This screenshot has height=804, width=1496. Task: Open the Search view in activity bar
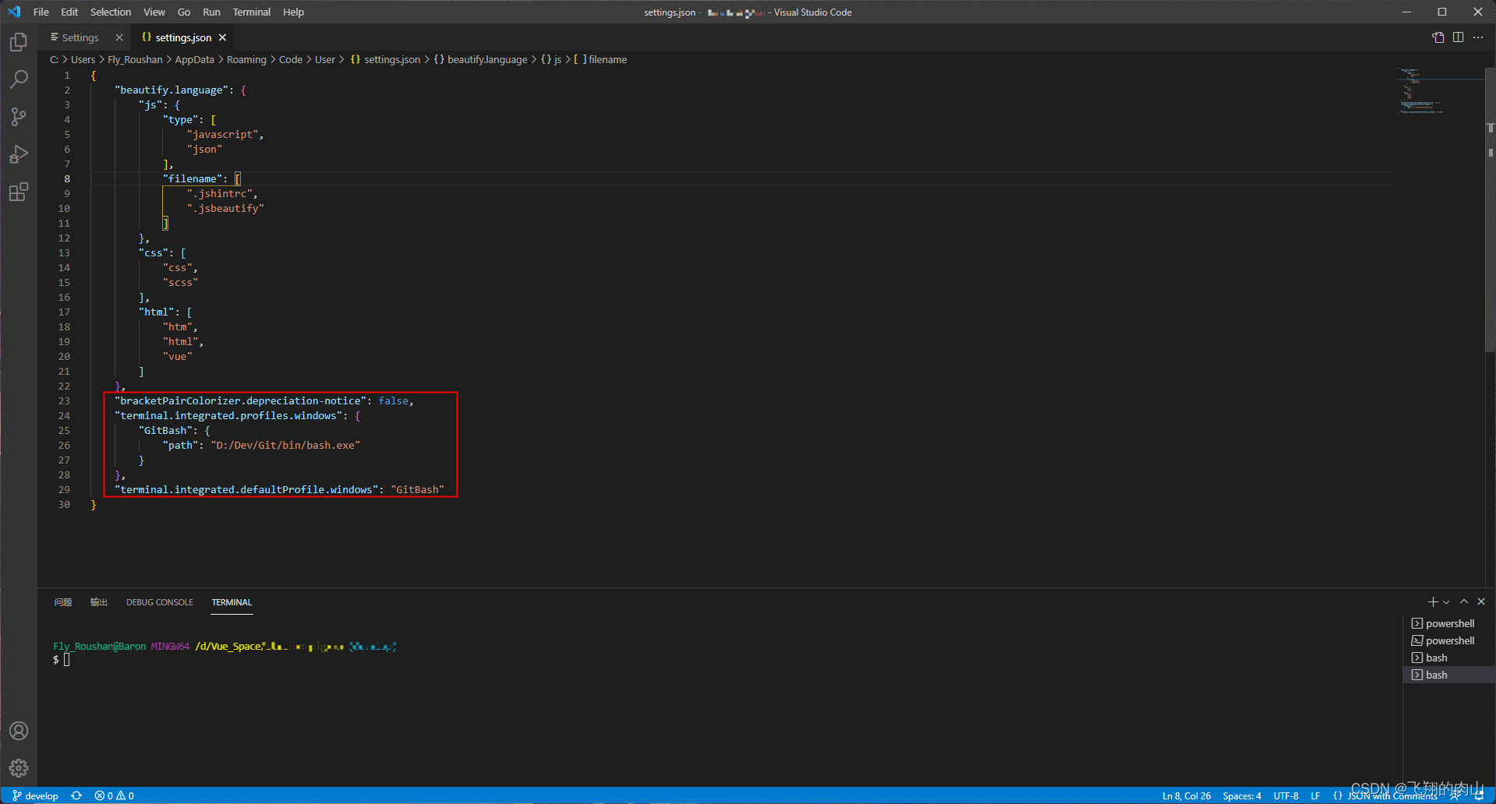[19, 79]
